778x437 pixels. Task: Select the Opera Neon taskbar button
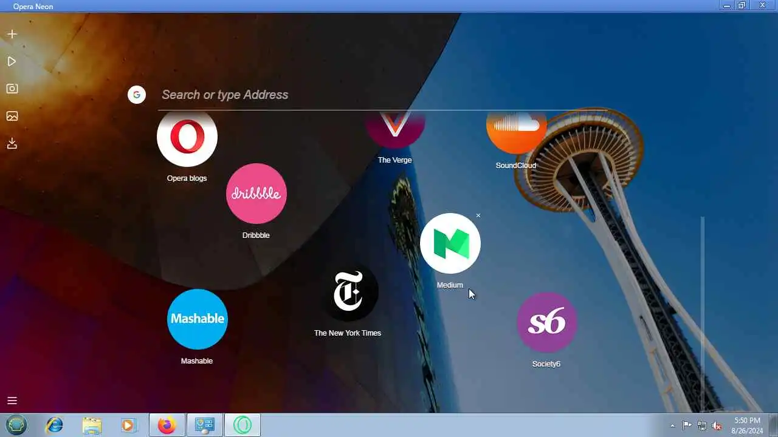pos(243,425)
